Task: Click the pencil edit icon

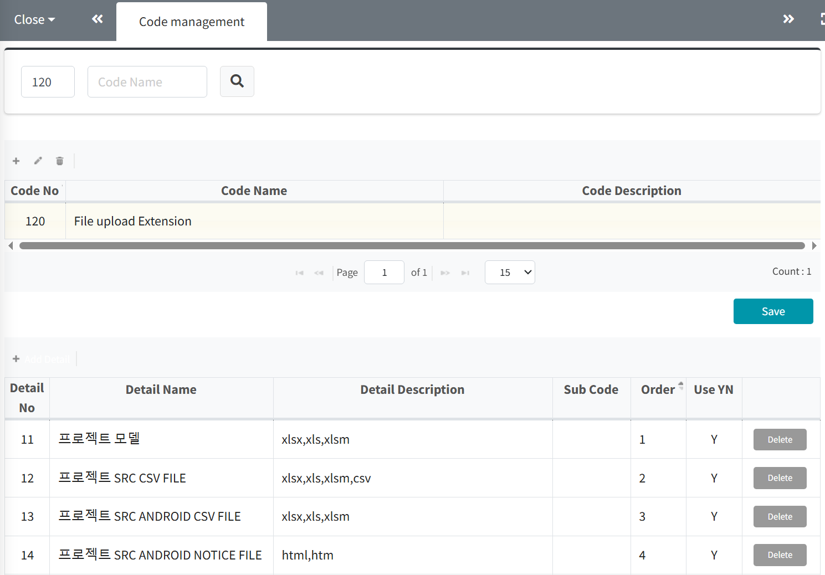Action: tap(38, 161)
